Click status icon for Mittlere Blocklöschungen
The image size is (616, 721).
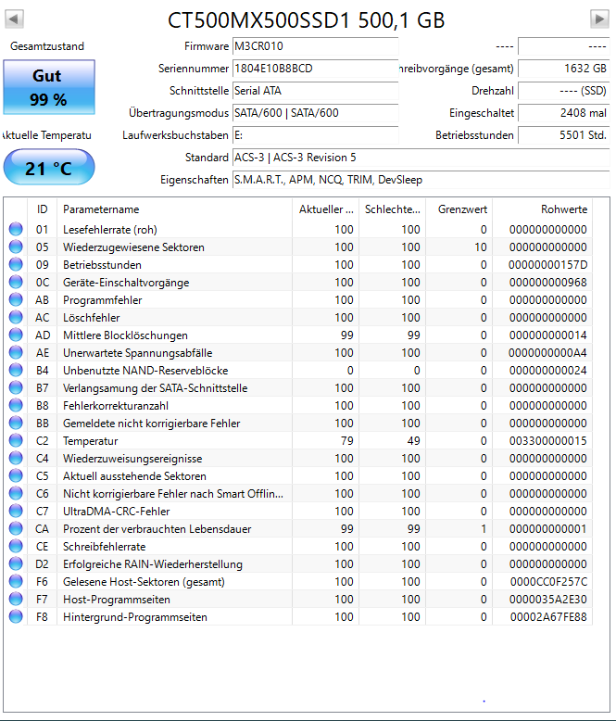(x=16, y=335)
